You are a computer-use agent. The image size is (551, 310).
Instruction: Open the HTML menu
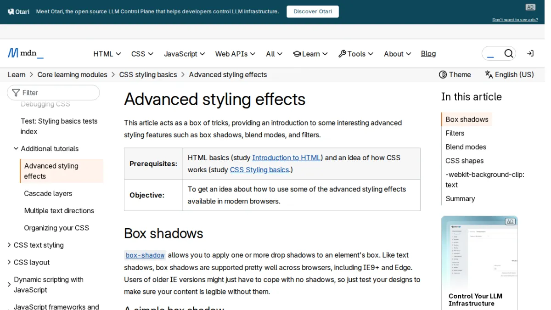[x=107, y=54]
